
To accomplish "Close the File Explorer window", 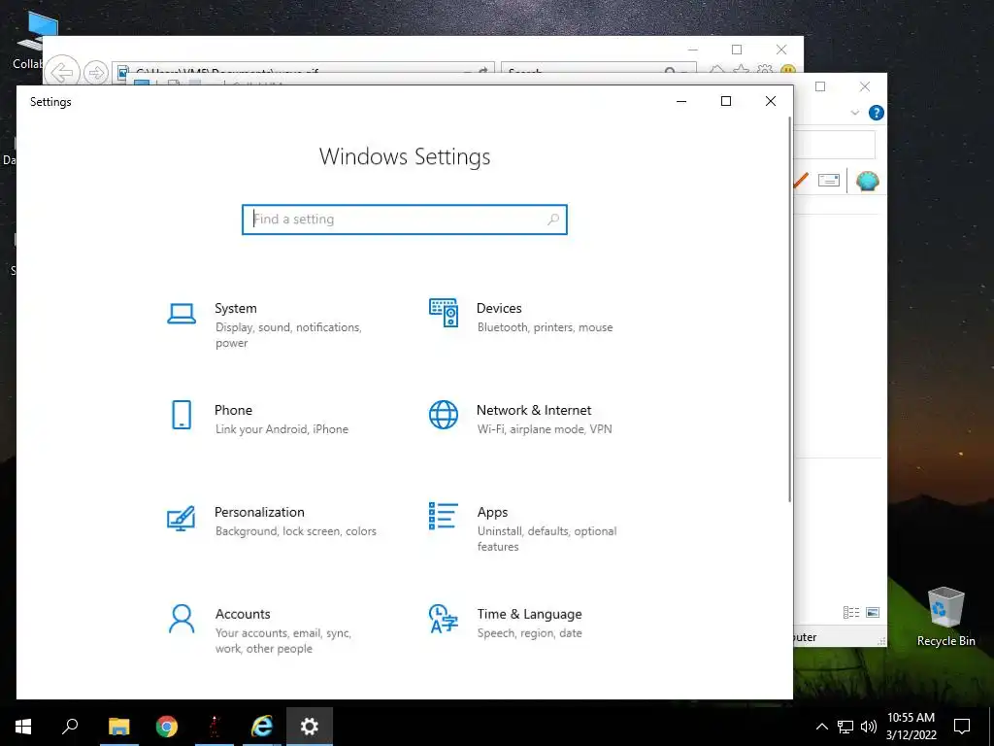I will point(865,86).
